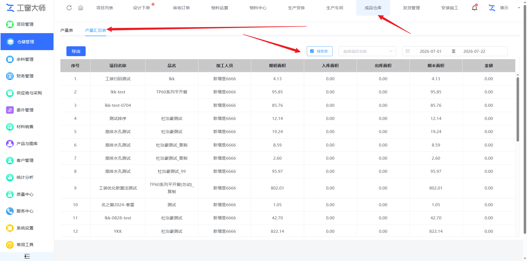Click 仓储管理 sidebar icon

point(10,42)
